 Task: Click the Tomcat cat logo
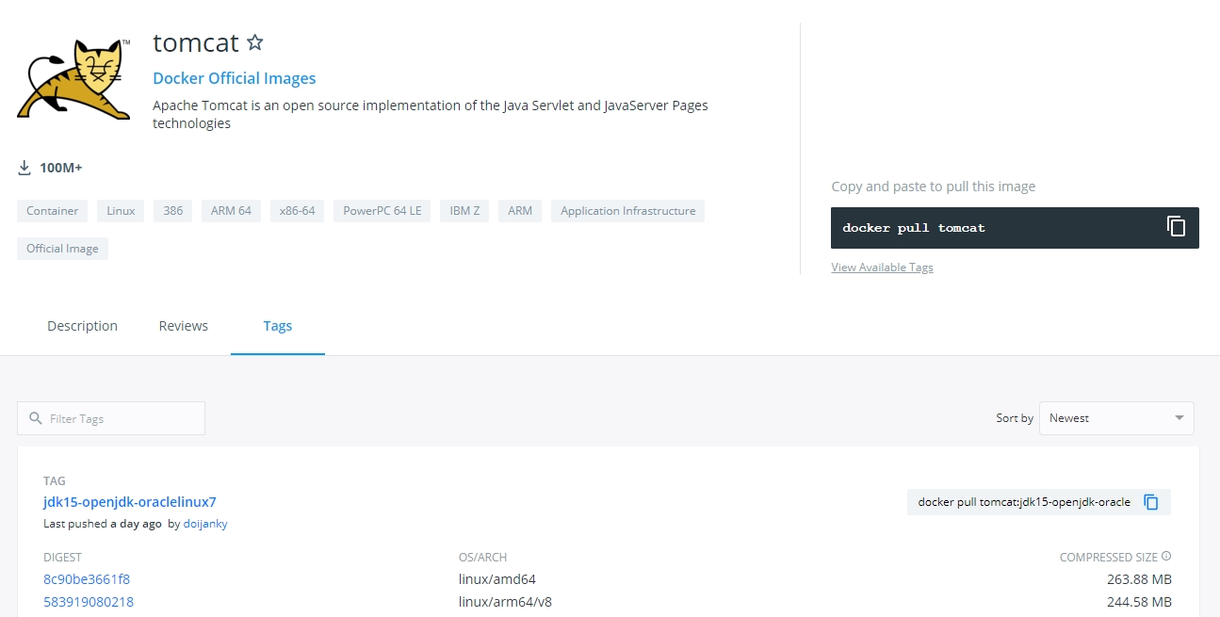point(74,80)
